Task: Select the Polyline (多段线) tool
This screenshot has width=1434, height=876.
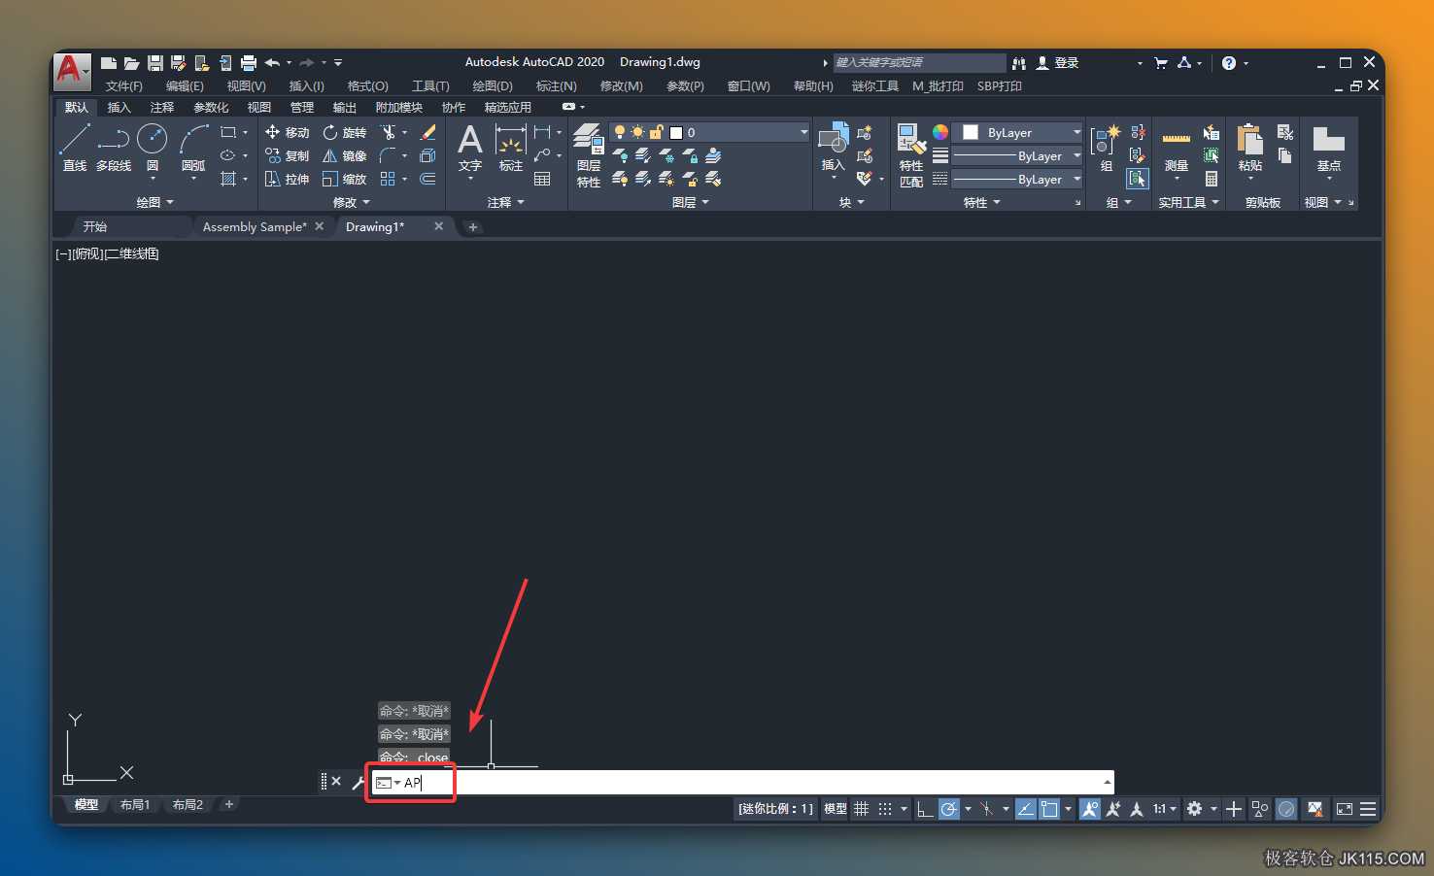Action: tap(114, 148)
